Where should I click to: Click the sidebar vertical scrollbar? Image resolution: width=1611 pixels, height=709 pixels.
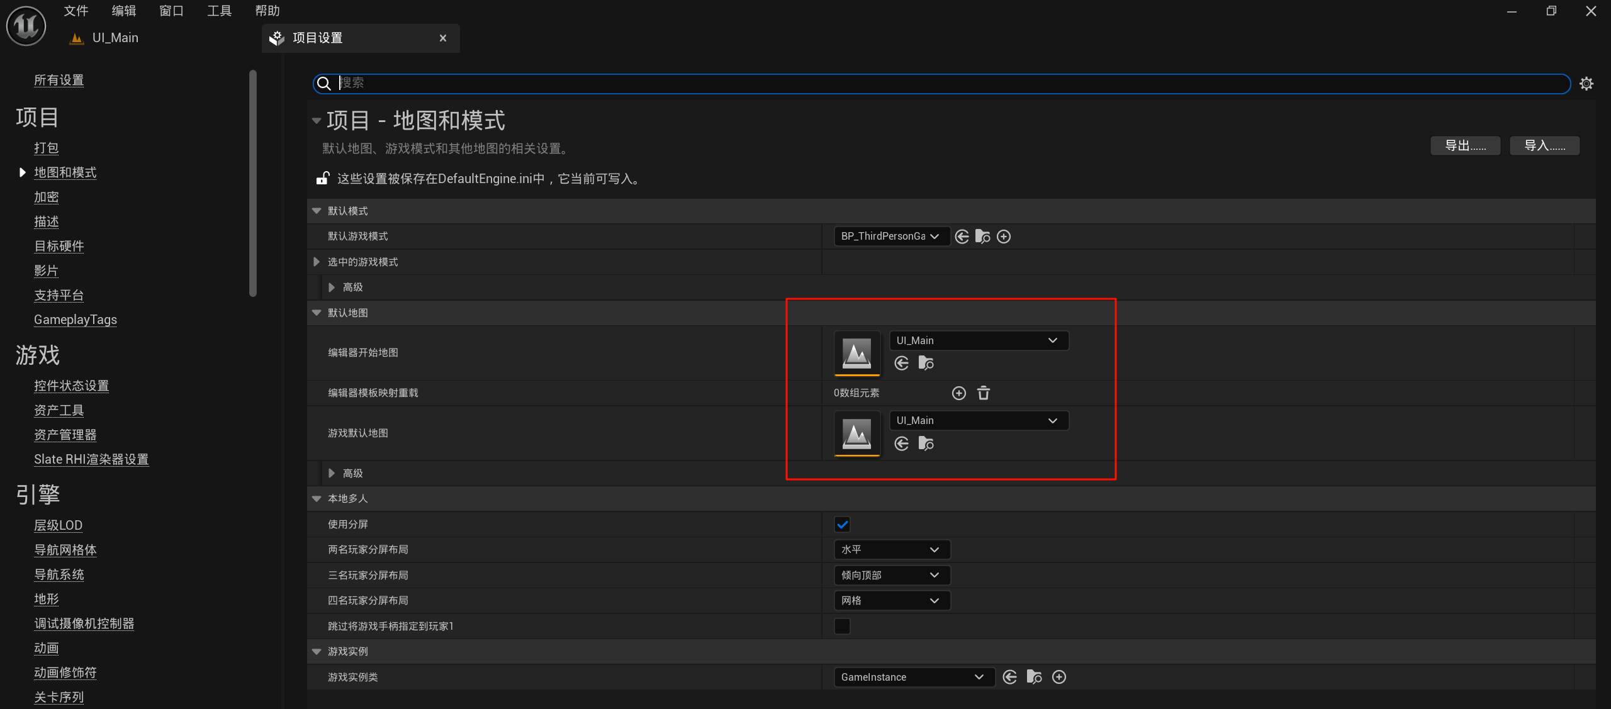point(253,183)
